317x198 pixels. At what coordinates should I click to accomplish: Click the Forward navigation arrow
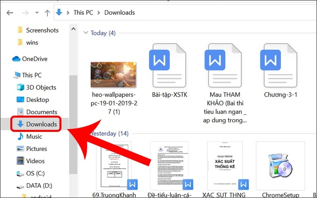(x=25, y=13)
